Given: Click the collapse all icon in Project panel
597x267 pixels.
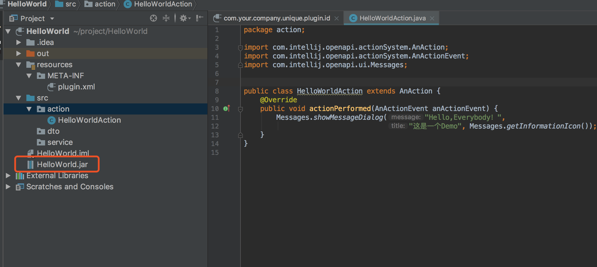Looking at the screenshot, I should point(166,18).
